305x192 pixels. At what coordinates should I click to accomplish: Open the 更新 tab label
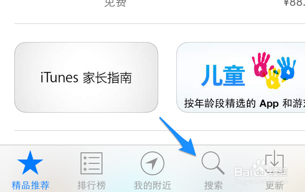(x=274, y=185)
